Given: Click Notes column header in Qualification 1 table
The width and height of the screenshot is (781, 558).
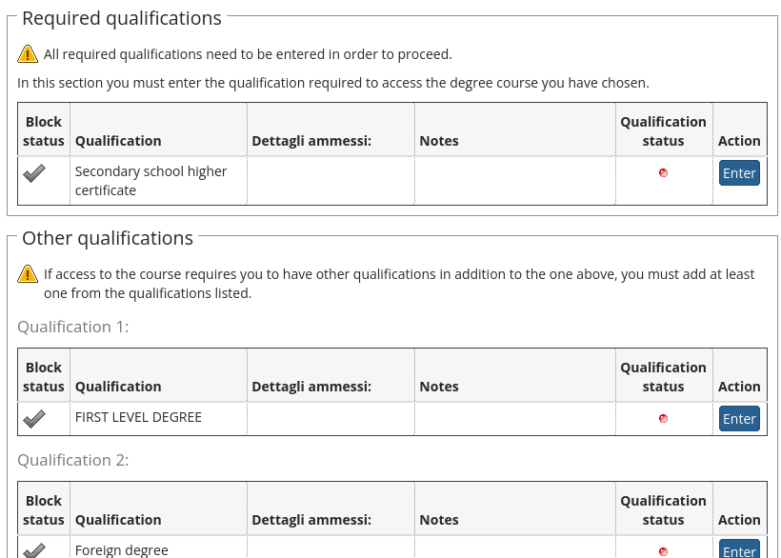Looking at the screenshot, I should click(438, 387).
